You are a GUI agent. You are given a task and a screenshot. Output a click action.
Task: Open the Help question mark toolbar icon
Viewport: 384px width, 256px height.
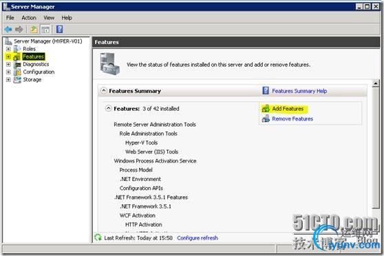tap(59, 29)
